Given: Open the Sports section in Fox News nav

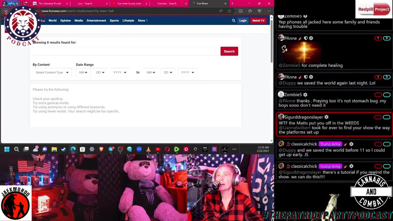Looking at the screenshot, I should click(114, 21).
